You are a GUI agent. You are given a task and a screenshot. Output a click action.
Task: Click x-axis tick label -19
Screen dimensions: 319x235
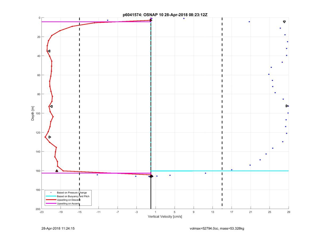point(60,212)
